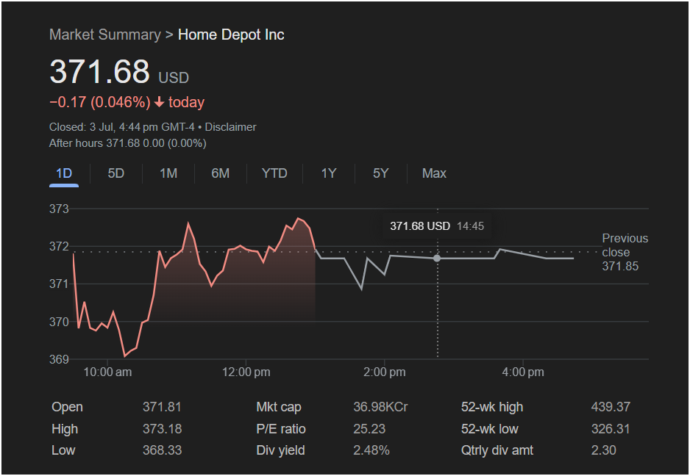Screen dimensions: 690x476
Task: Click the 12:00 pm axis label
Action: click(246, 372)
